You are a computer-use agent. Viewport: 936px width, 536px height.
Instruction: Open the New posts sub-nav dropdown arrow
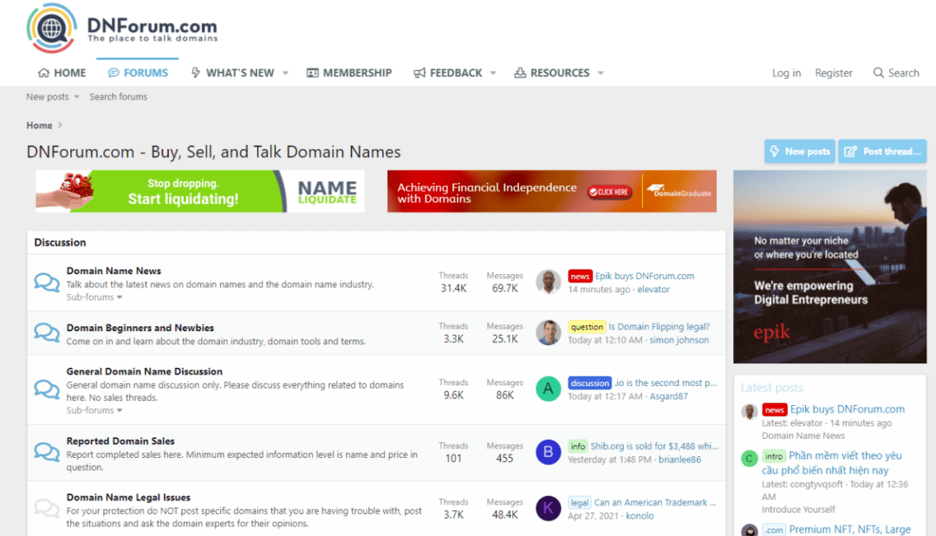76,97
